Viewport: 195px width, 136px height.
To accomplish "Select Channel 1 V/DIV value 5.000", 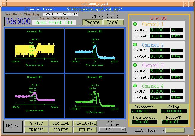I will pos(160,30).
